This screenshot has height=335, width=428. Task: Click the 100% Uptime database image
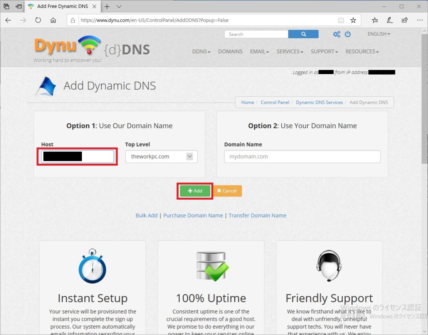pos(212,266)
